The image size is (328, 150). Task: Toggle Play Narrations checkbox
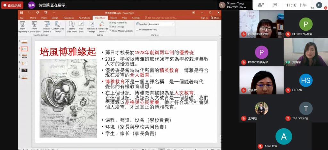[x=110, y=22]
